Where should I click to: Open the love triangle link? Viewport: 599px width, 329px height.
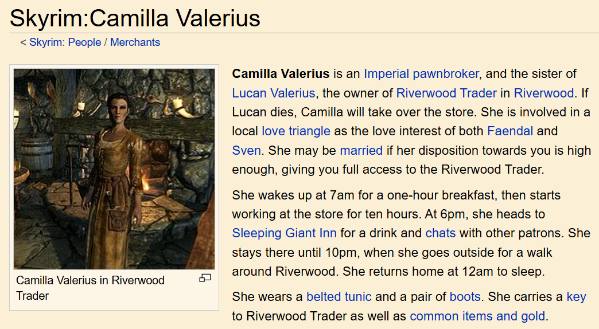(x=296, y=131)
